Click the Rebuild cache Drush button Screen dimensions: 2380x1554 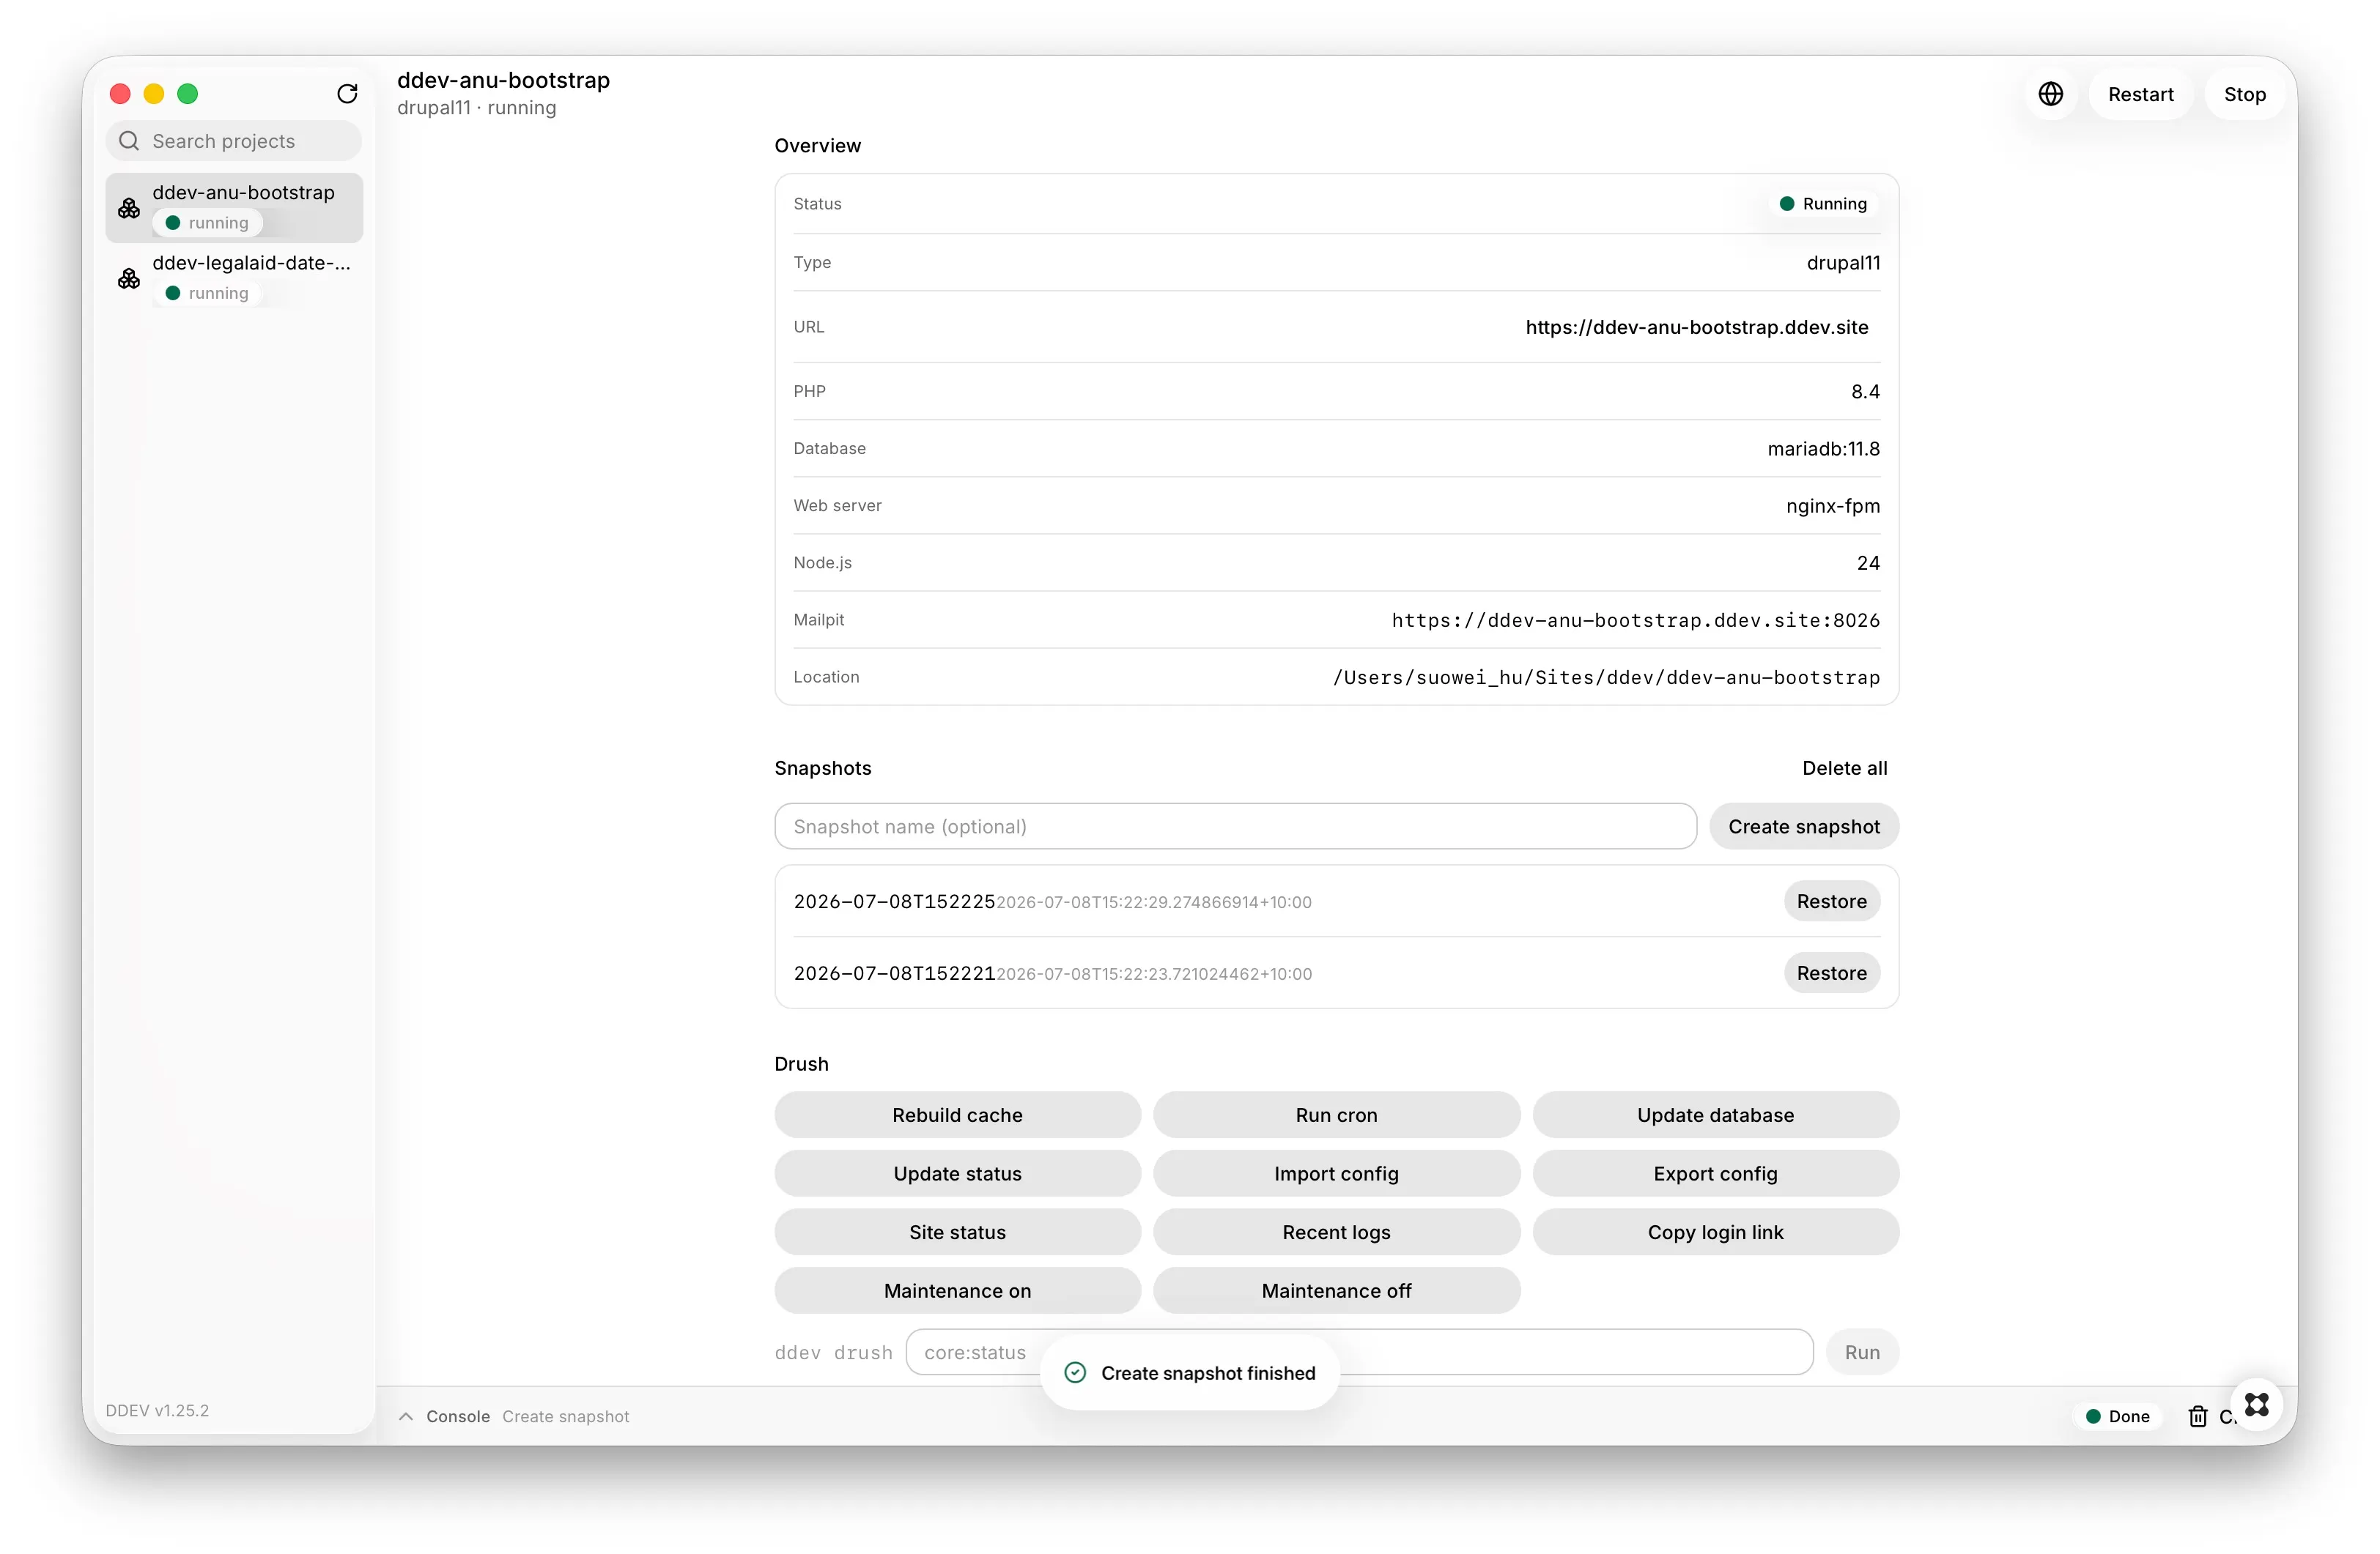click(x=957, y=1115)
